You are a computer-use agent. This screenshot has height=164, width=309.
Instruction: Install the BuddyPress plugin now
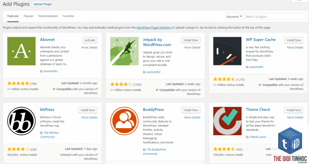pyautogui.click(x=191, y=110)
